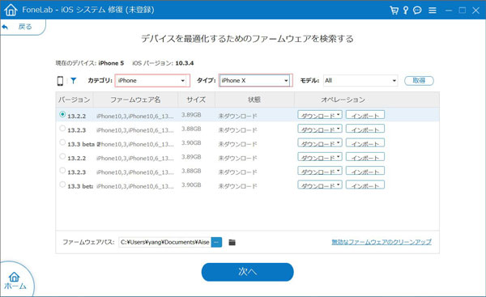The image size is (486, 297).
Task: Click the blue filter funnel icon
Action: [x=73, y=80]
